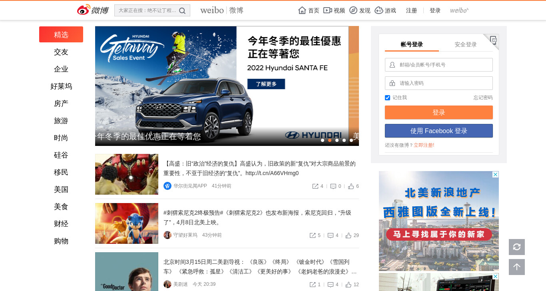The height and width of the screenshot is (291, 546).
Task: Click 登录 in the top navigation
Action: pyautogui.click(x=435, y=10)
